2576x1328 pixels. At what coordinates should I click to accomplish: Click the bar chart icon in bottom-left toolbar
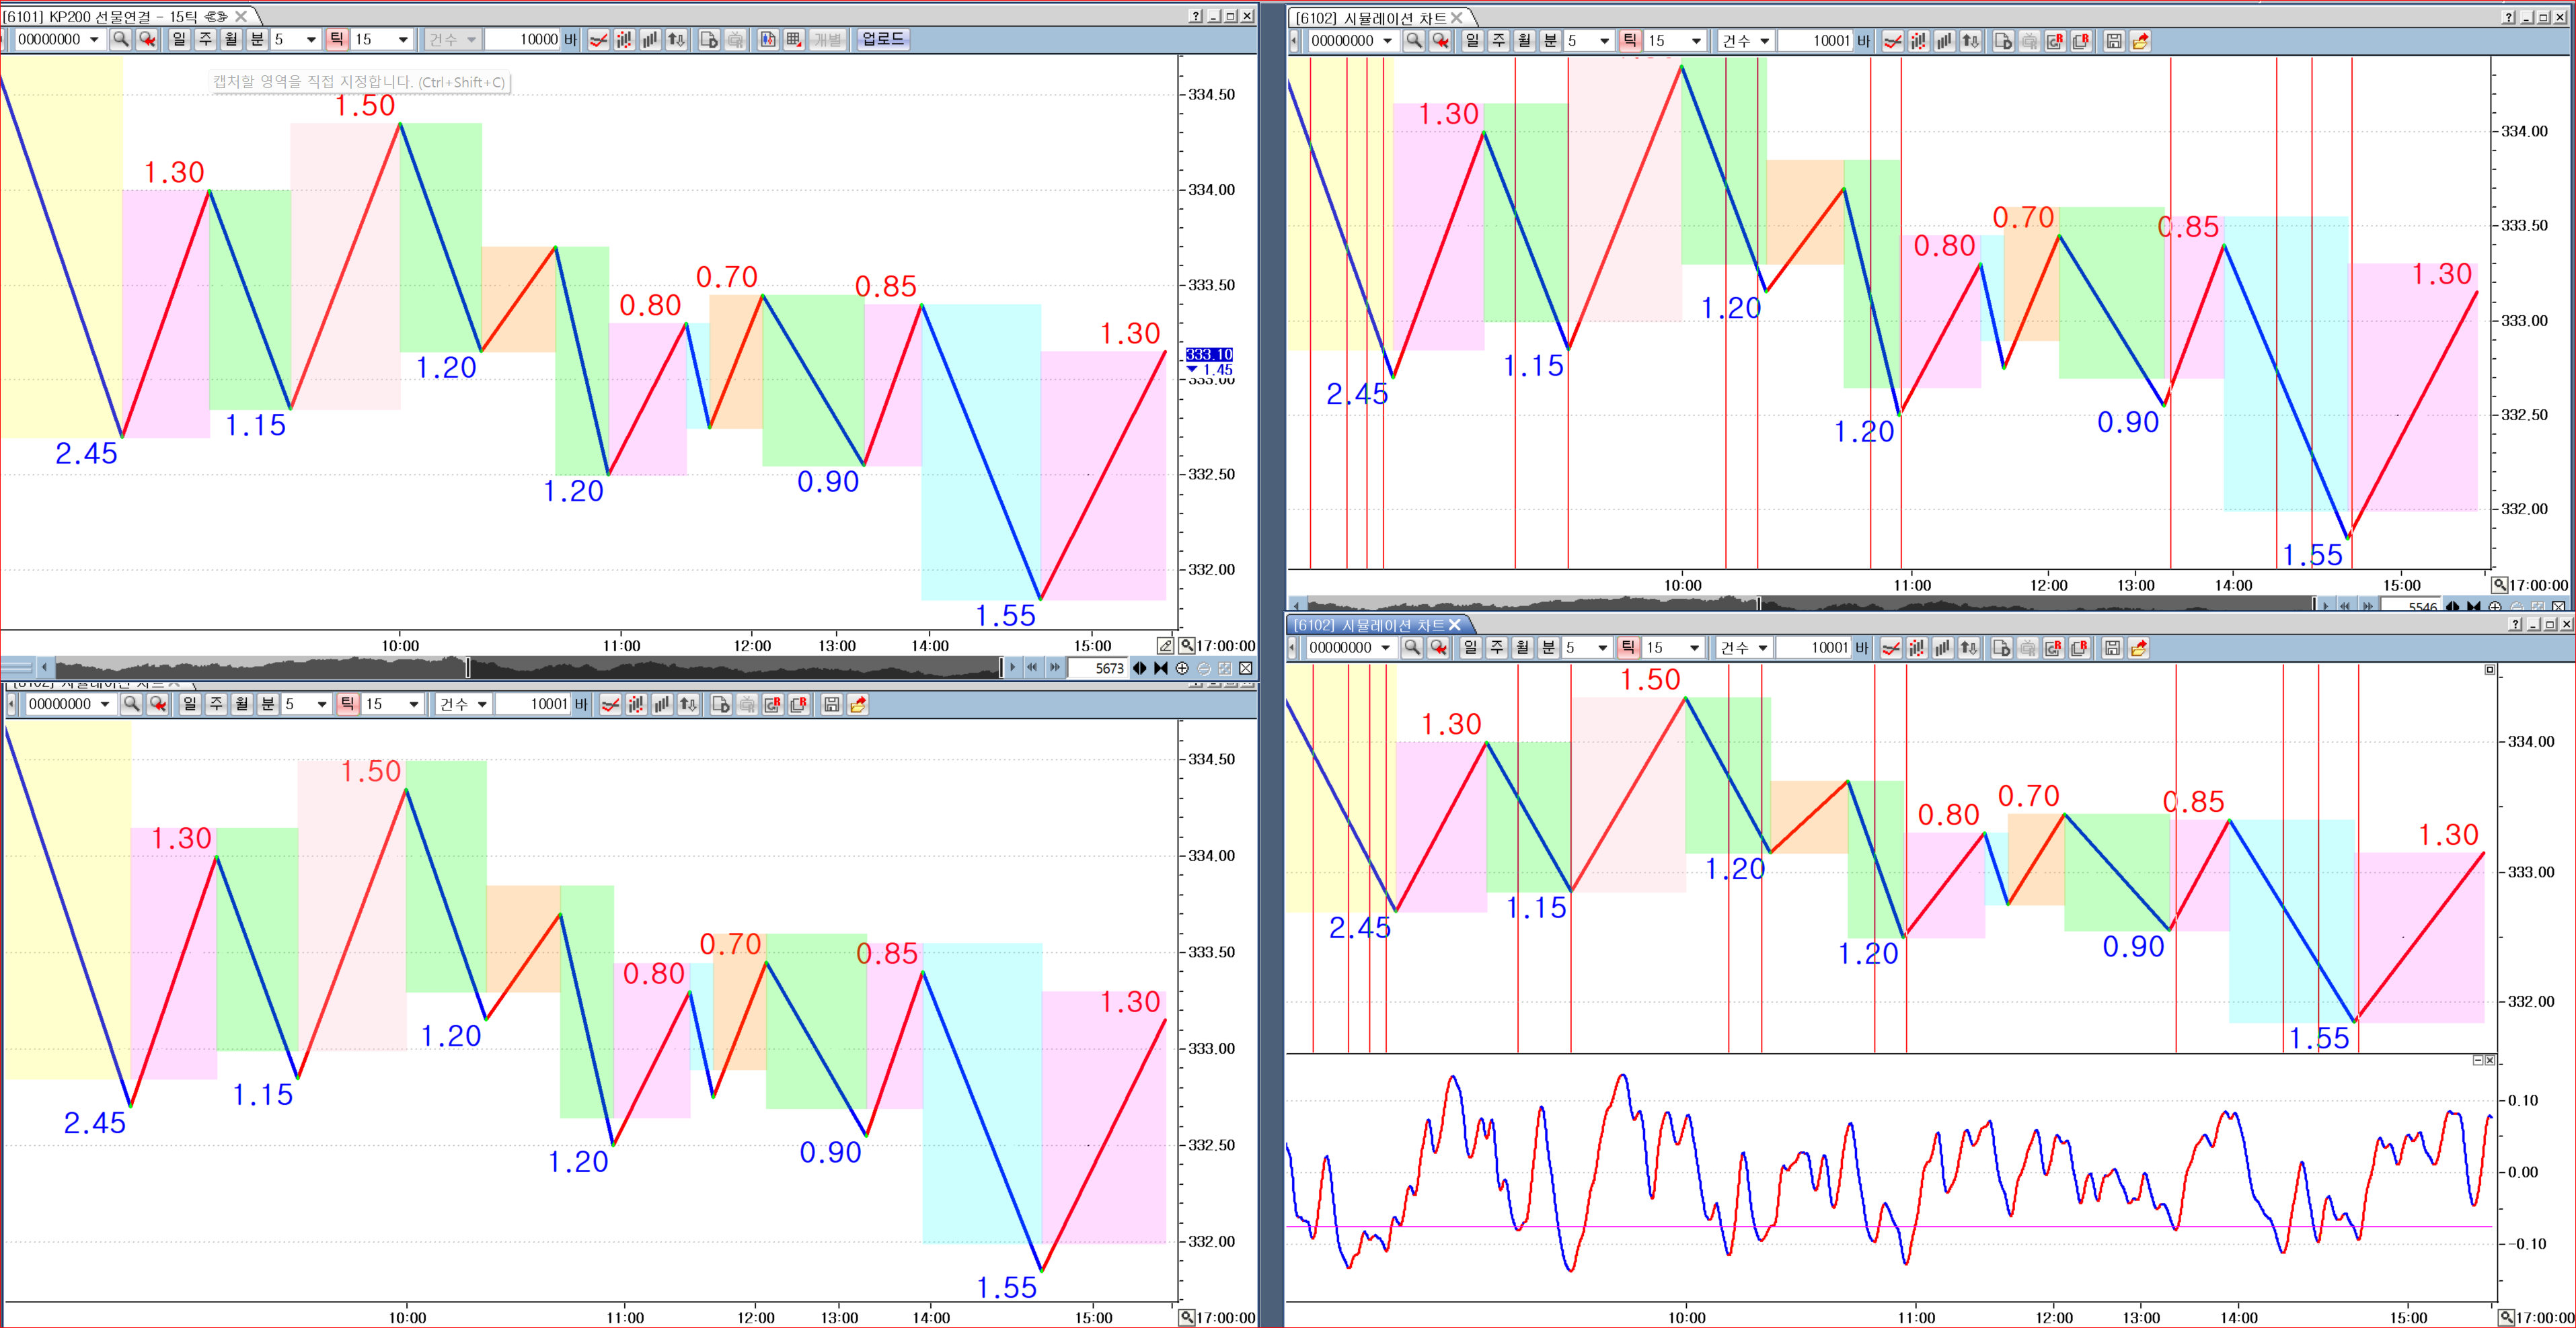click(662, 704)
